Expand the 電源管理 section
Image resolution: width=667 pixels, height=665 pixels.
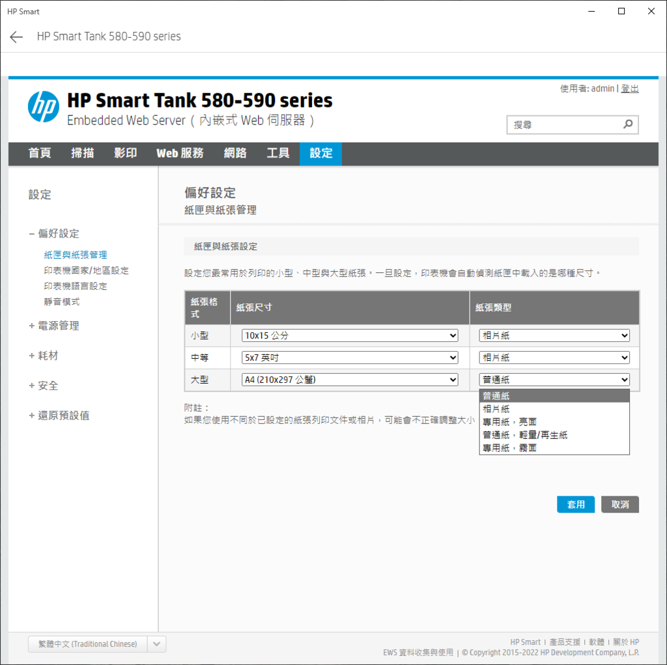point(54,326)
